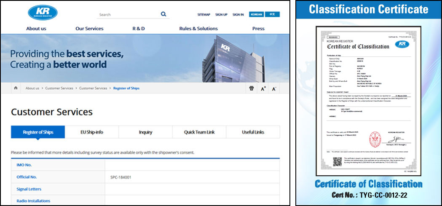Screen dimensions: 442x206
Task: Click the print page icon
Action: click(x=252, y=88)
